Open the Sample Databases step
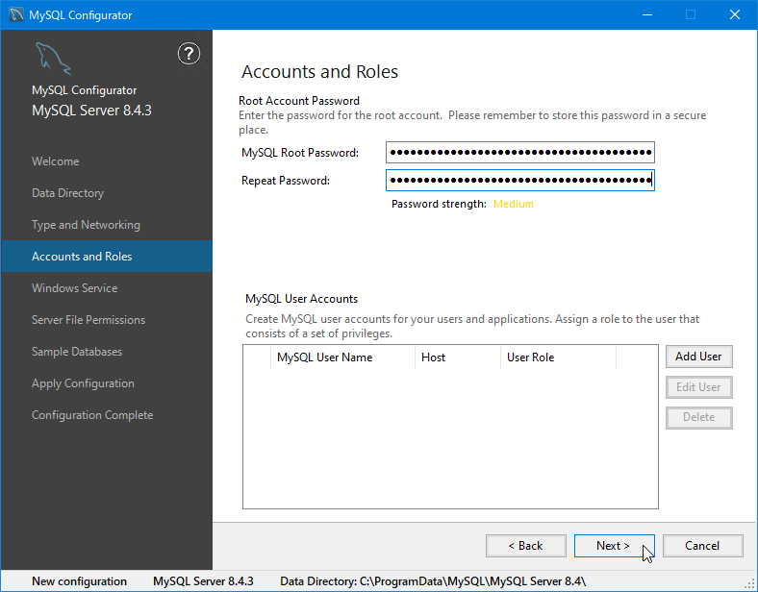The width and height of the screenshot is (758, 592). pos(77,352)
